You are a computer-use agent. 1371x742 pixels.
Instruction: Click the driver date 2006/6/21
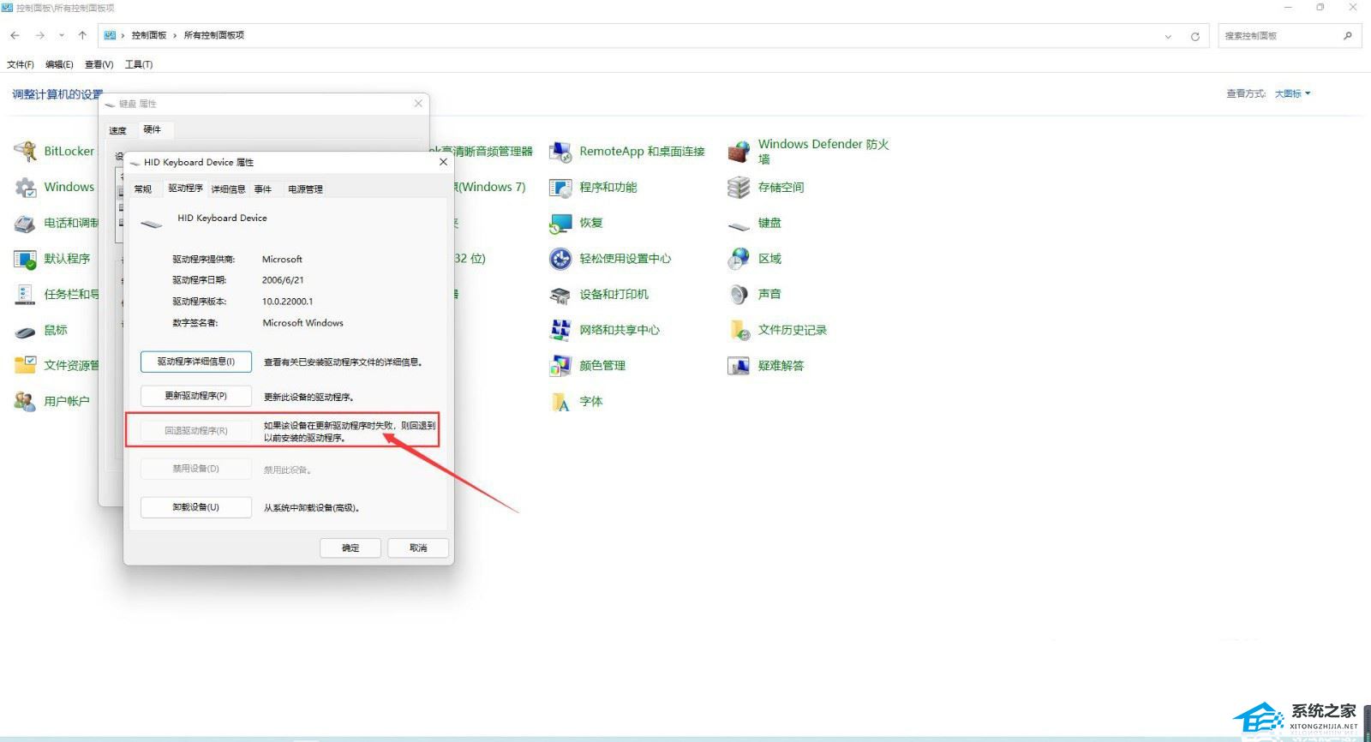[x=283, y=280]
